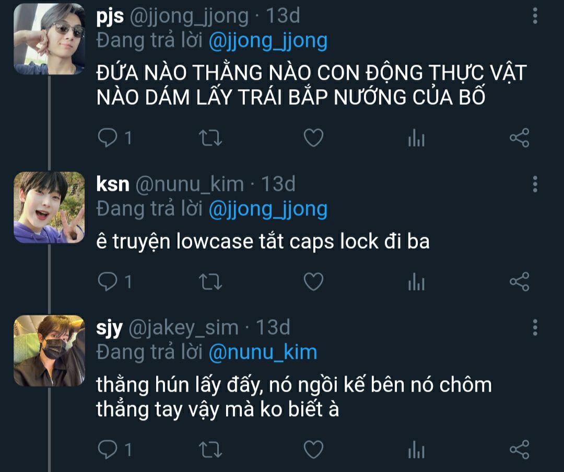Screen dimensions: 564x472
Task: Share the pjs tweet
Action: pos(520,138)
